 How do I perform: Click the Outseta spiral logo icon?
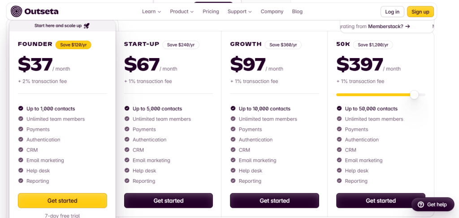[16, 12]
